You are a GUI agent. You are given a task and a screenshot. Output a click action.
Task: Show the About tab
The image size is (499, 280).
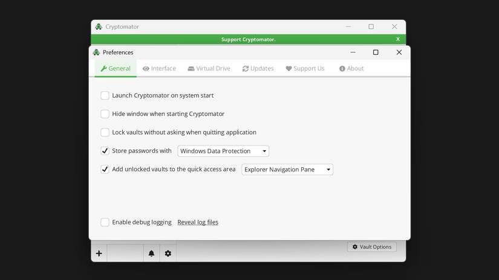pyautogui.click(x=351, y=68)
